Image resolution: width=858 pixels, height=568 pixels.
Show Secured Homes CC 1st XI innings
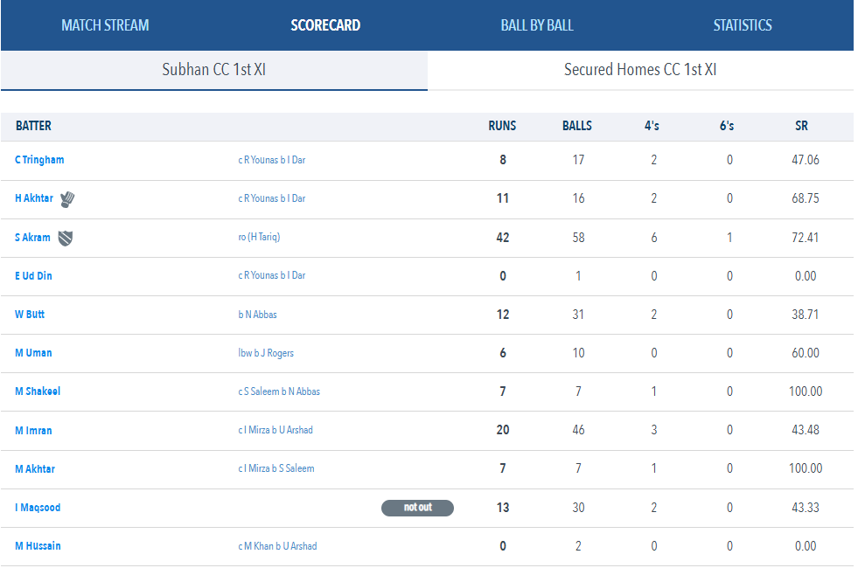tap(640, 70)
